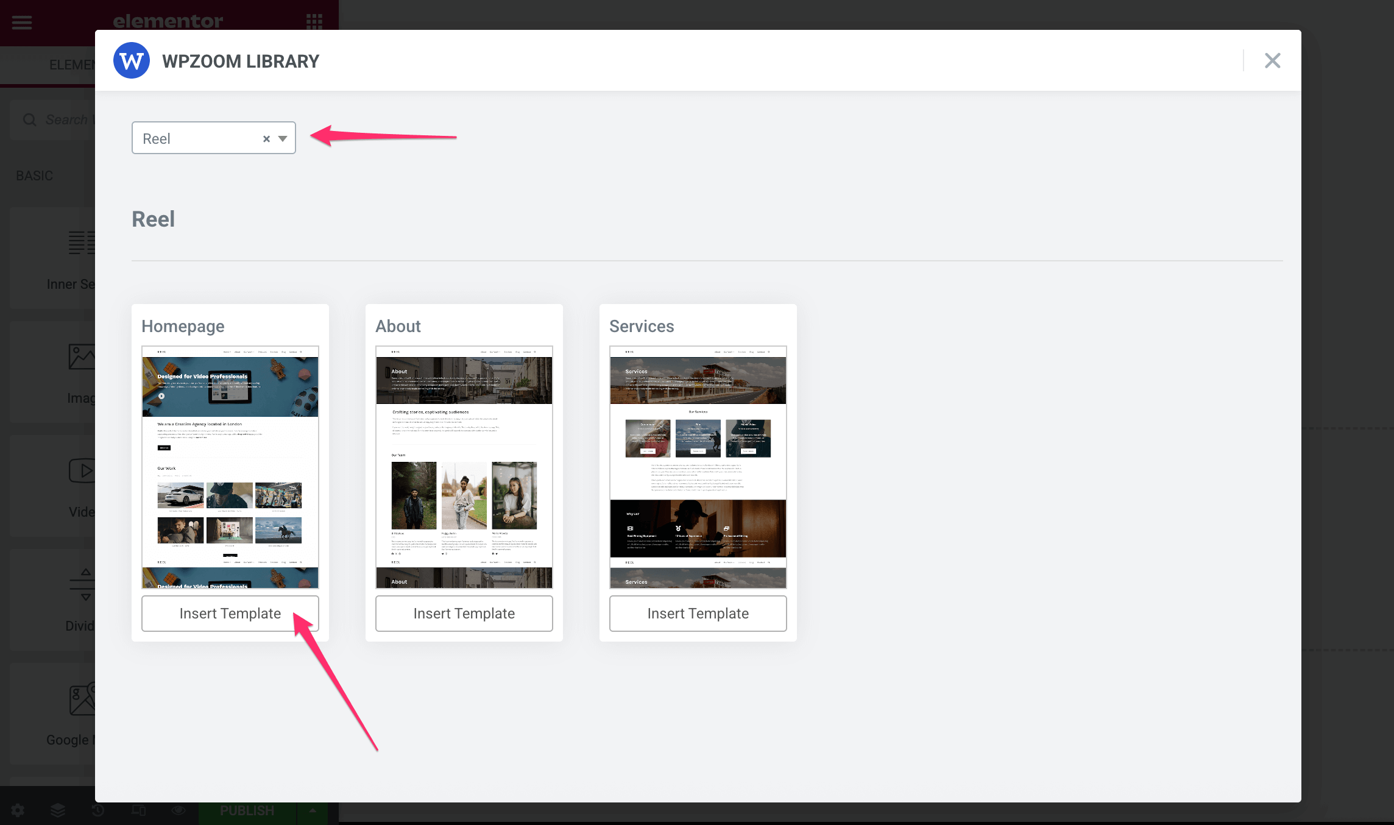
Task: Close the WPZOOM Library dialog
Action: click(x=1272, y=61)
